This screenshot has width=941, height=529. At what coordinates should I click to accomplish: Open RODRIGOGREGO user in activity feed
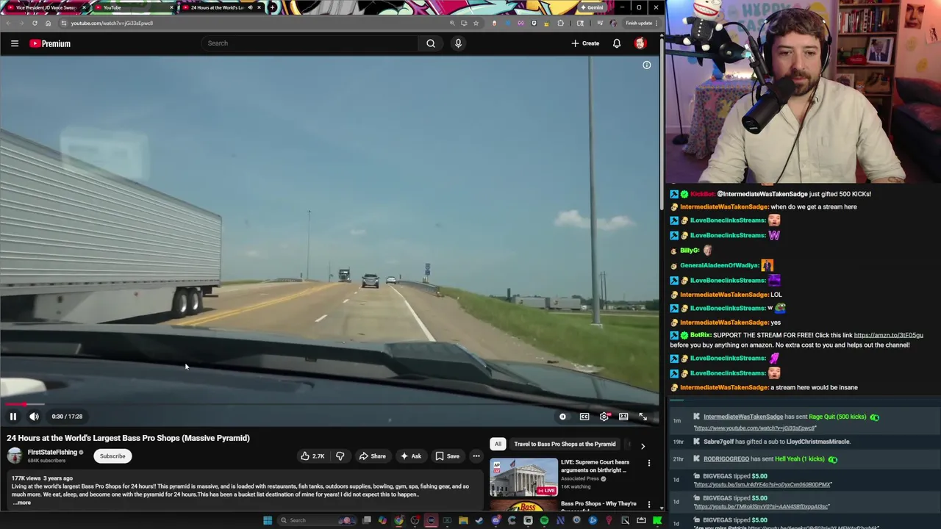click(x=726, y=459)
